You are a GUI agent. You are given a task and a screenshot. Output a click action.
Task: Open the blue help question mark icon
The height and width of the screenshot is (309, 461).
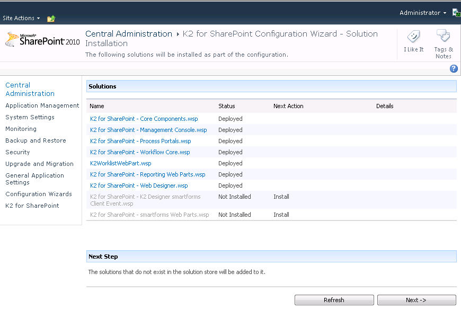454,69
